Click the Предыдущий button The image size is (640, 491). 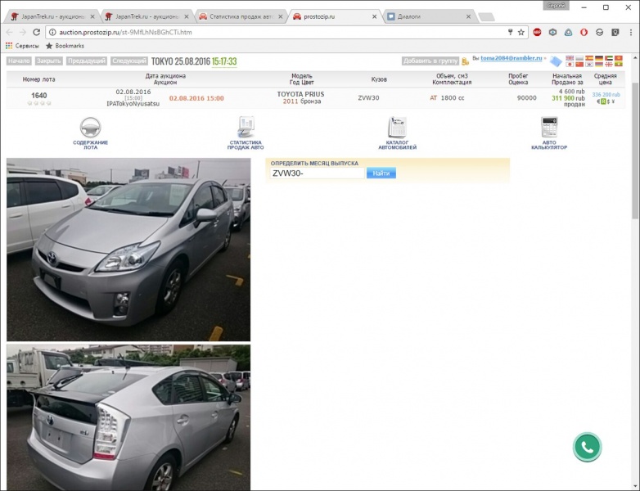pyautogui.click(x=87, y=61)
